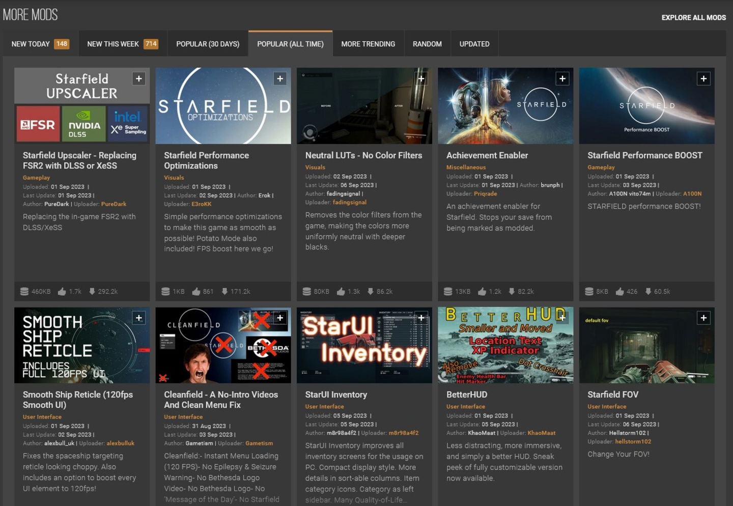733x506 pixels.
Task: Click the plus icon on Smooth Ship Reticle card
Action: pyautogui.click(x=139, y=318)
